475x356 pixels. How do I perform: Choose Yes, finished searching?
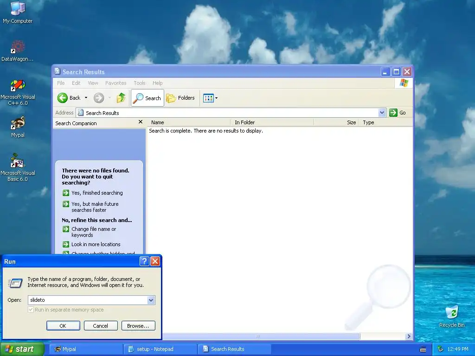click(92, 193)
